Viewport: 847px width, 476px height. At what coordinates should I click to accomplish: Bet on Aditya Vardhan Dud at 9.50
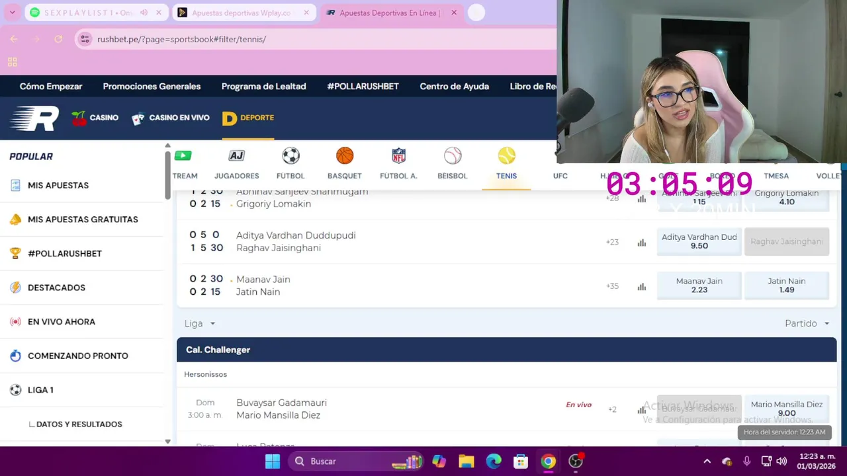(699, 241)
